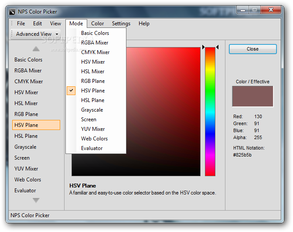293x232 pixels.
Task: Pick a color in the HSV saturation-value plane
Action: click(x=163, y=112)
